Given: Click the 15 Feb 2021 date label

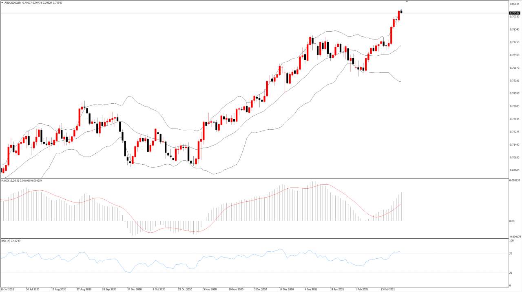Looking at the screenshot, I should 388,290.
